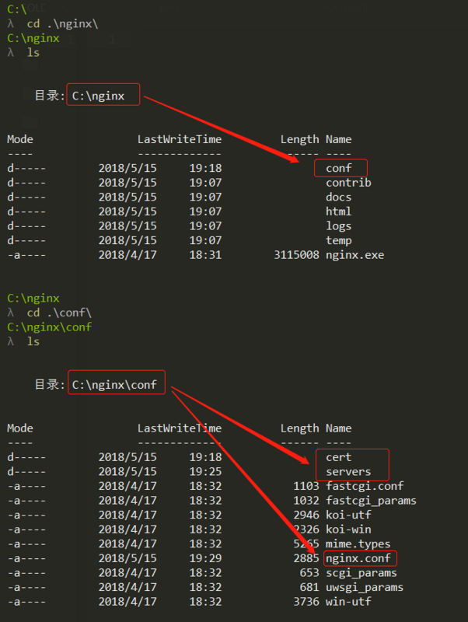Viewport: 468px width, 622px height.
Task: Select the 'servers' directory name
Action: [x=348, y=472]
